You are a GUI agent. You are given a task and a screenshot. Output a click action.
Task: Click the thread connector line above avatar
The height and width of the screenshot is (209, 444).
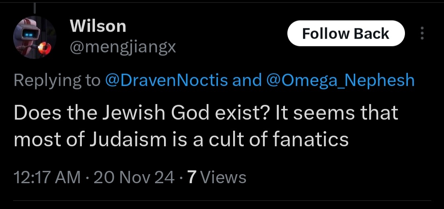(x=34, y=7)
